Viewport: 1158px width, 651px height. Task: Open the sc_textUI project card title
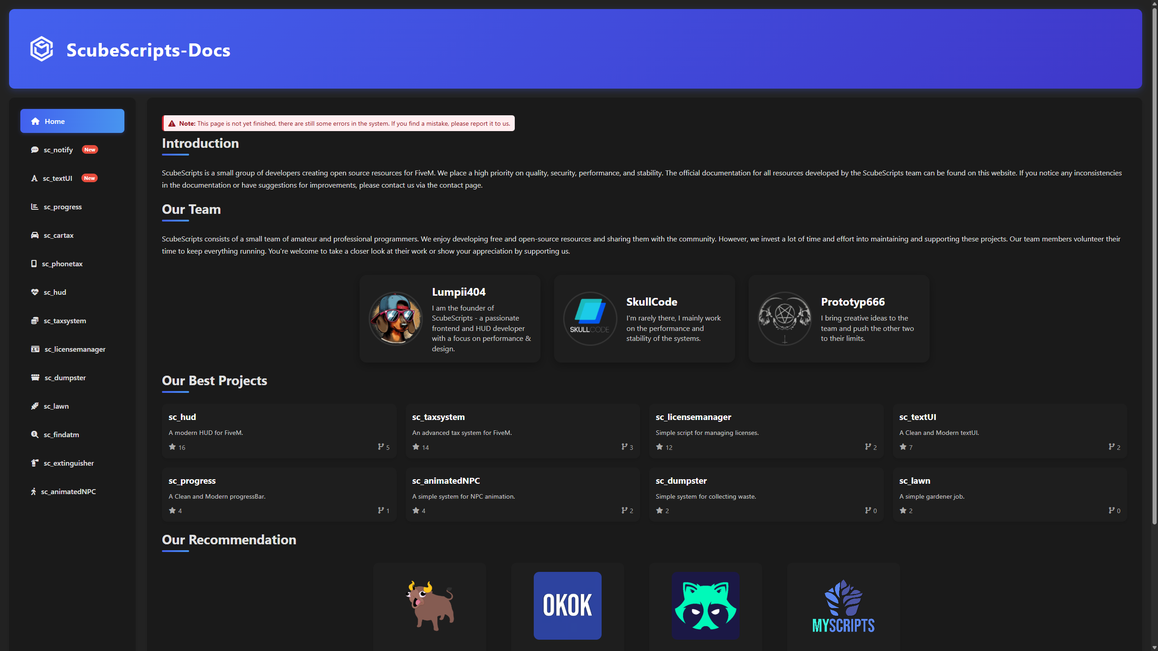tap(917, 417)
